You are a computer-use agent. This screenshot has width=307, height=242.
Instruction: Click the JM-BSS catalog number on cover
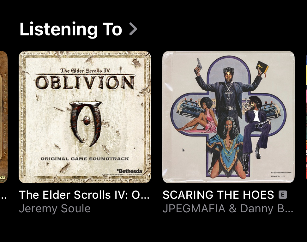(281, 172)
